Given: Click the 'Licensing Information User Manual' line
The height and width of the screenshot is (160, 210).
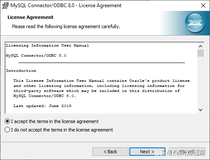Looking at the screenshot, I should coord(47,45).
